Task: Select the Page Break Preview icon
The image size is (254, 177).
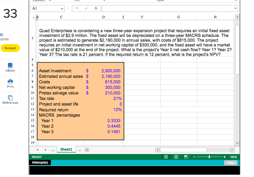Action: click(x=186, y=157)
